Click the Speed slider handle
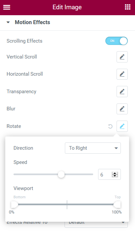Viewport: 135px width, 233px height. click(61, 174)
